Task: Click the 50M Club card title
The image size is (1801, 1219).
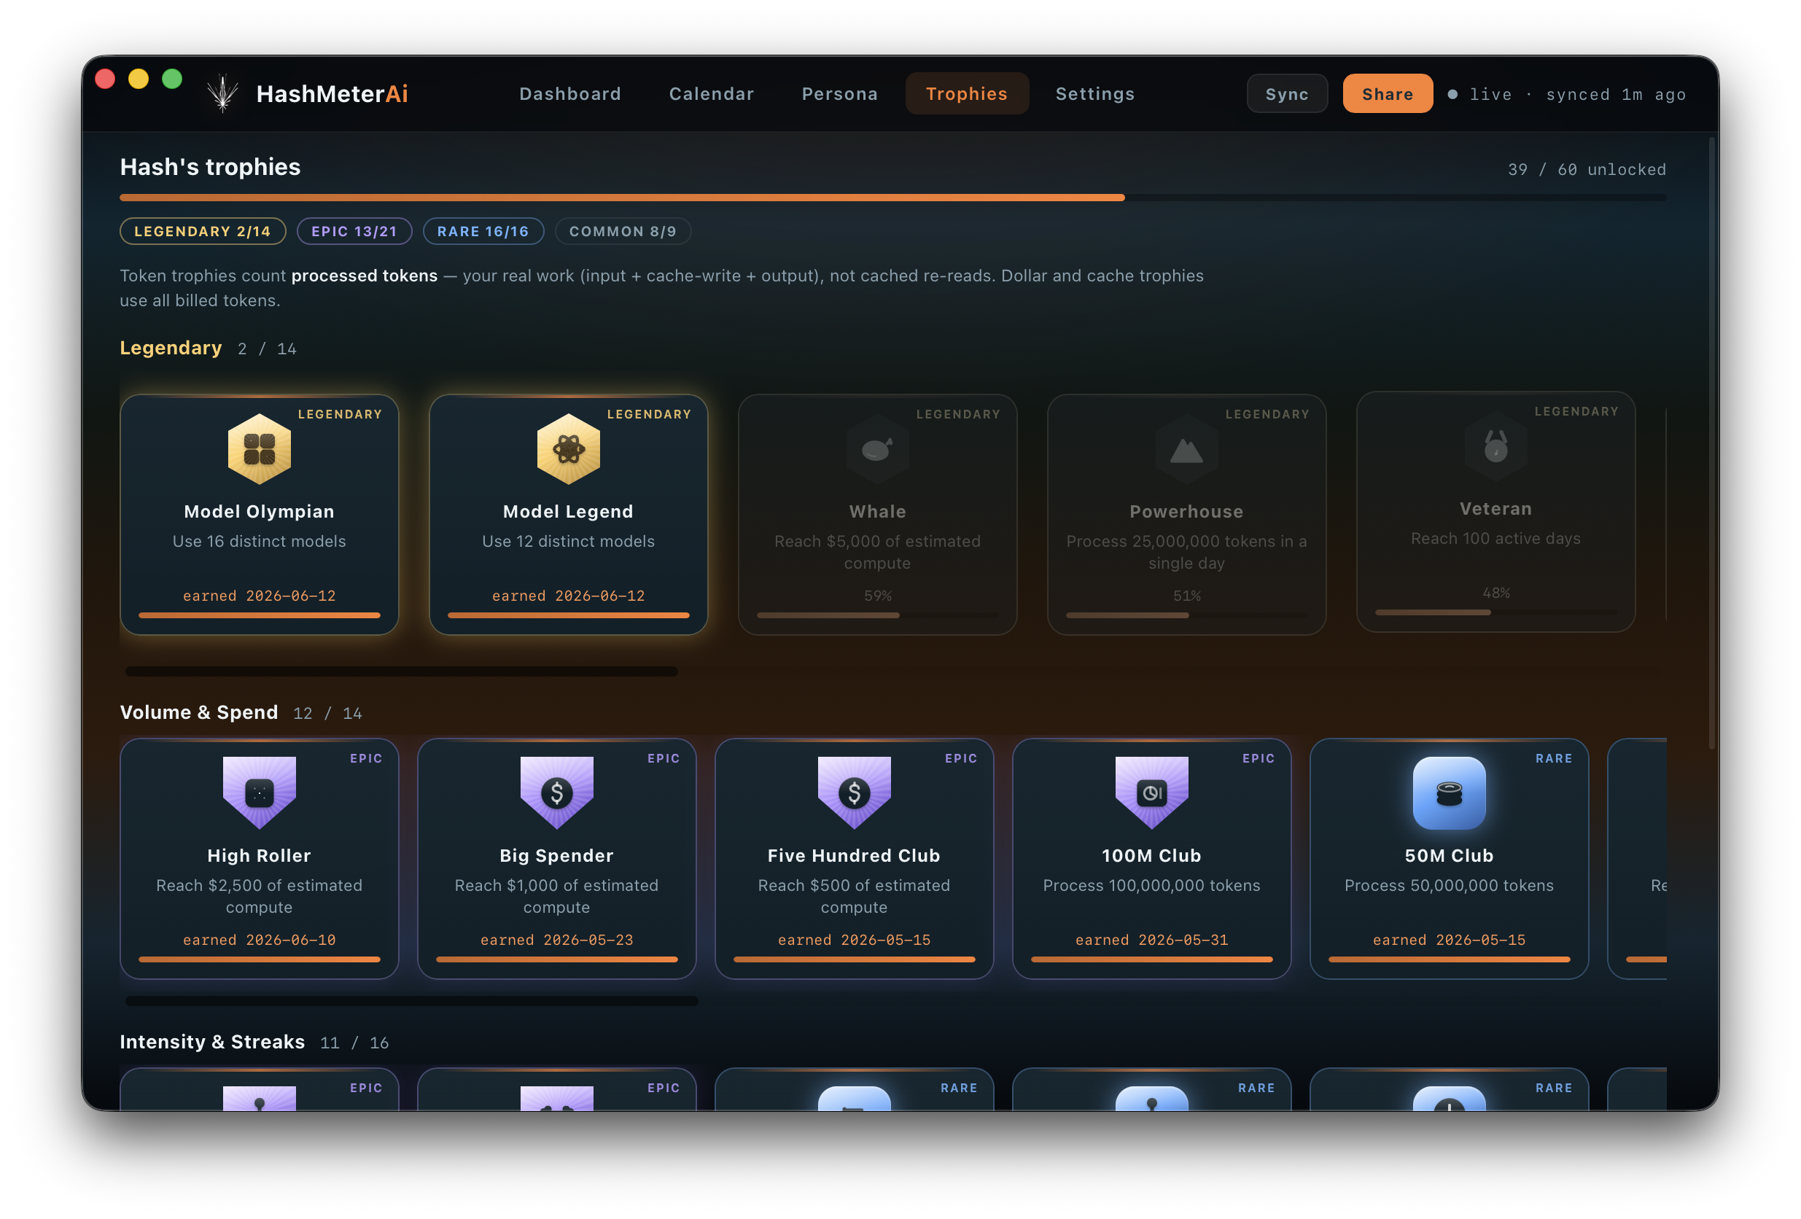Action: coord(1449,855)
